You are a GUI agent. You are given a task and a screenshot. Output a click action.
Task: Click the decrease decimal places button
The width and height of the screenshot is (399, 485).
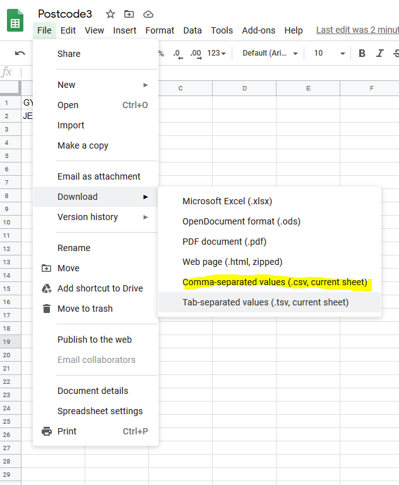point(177,53)
